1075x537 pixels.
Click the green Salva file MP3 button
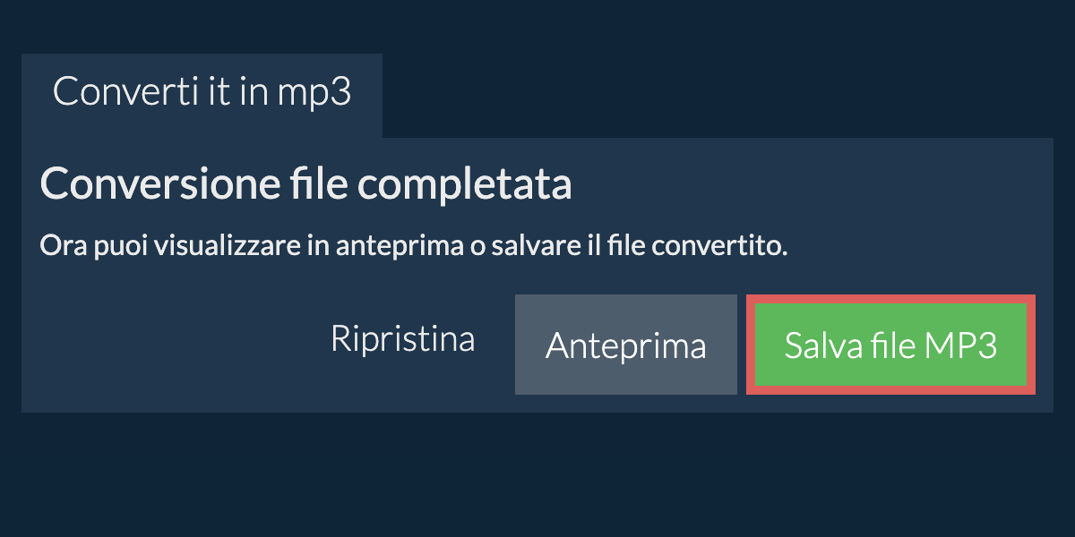(x=890, y=345)
